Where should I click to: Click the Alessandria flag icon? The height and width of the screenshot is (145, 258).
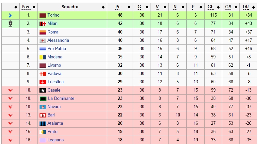point(42,40)
